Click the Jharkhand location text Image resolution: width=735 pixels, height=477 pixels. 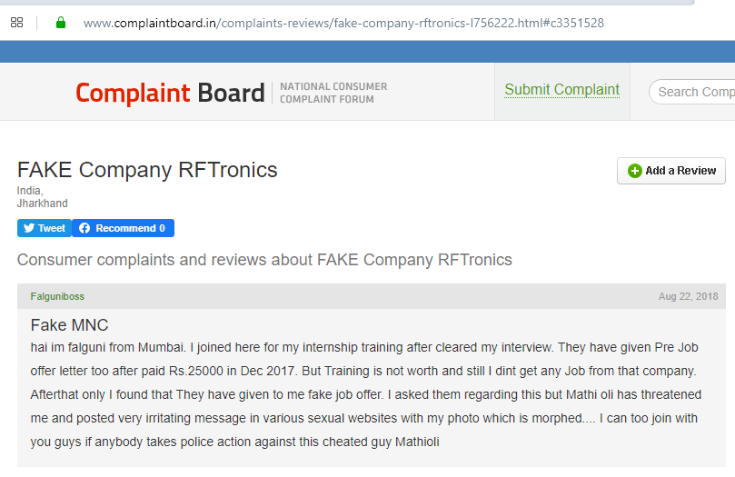pos(42,204)
